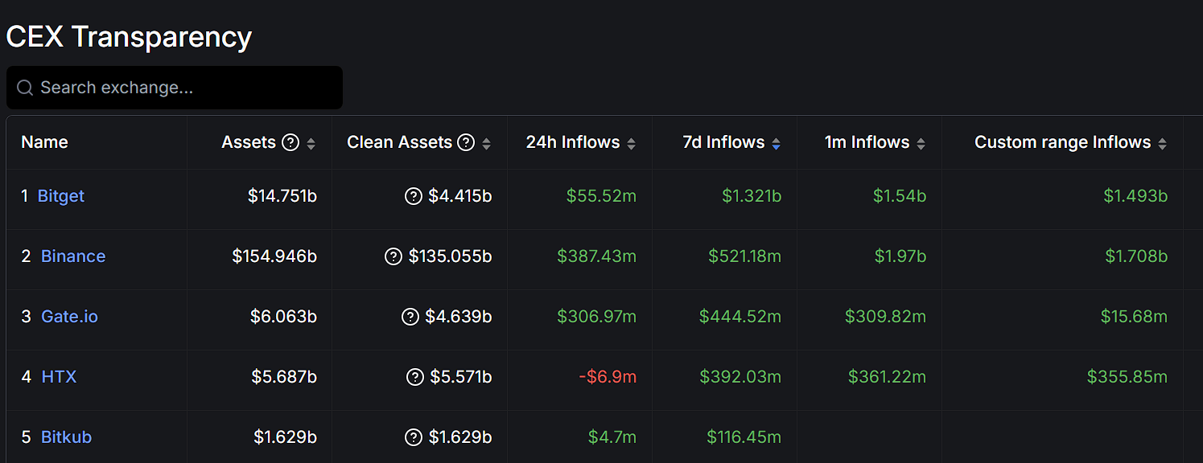The height and width of the screenshot is (463, 1203).
Task: Select HTX's 7d inflow $392.03m
Action: click(x=740, y=377)
